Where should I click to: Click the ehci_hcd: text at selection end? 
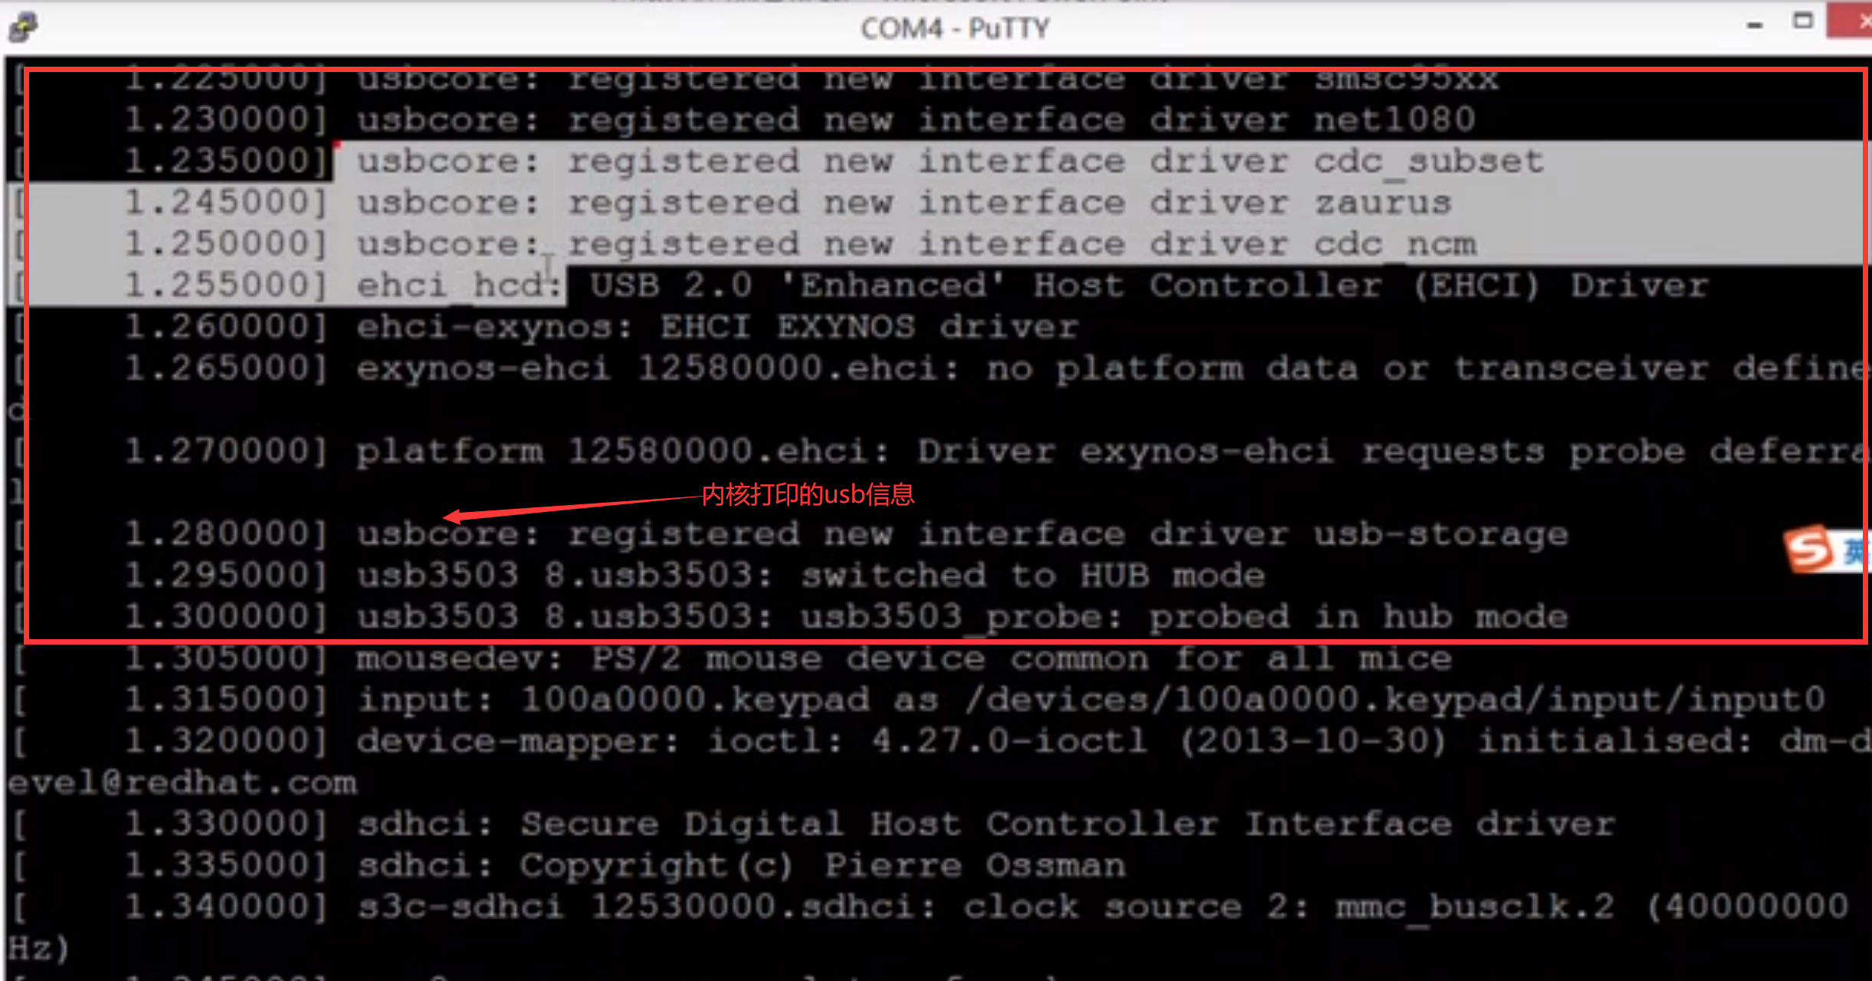458,286
